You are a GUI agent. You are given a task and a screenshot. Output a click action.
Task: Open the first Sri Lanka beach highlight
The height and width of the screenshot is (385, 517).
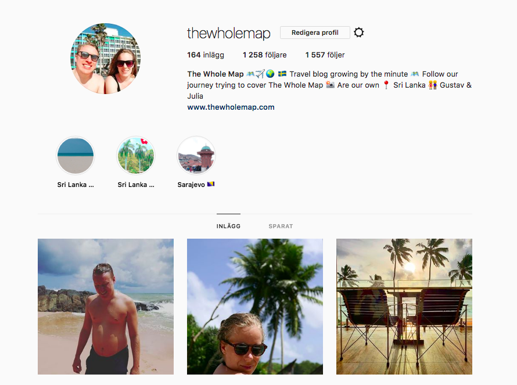[x=76, y=155]
